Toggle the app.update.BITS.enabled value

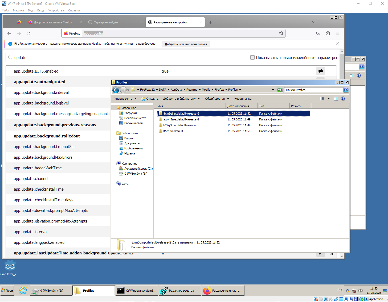click(321, 71)
